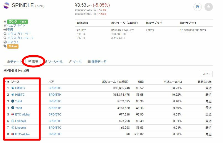The width and height of the screenshot is (223, 143).
Task: Open the チャット link
Action: 13,42
